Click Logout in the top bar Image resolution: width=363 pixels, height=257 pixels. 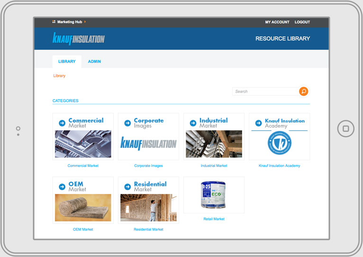(302, 22)
